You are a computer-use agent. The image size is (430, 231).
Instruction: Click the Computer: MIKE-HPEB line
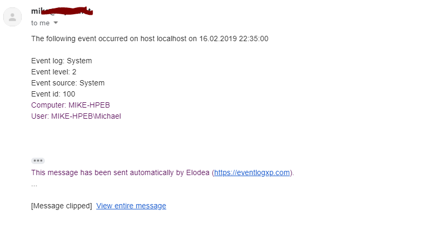(70, 105)
